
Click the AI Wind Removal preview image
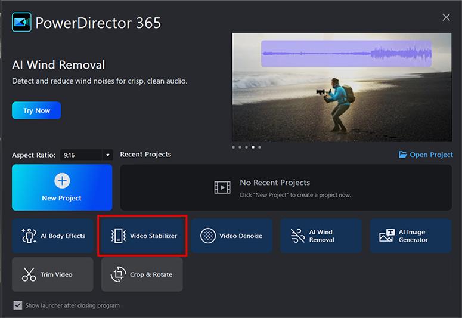(342, 87)
